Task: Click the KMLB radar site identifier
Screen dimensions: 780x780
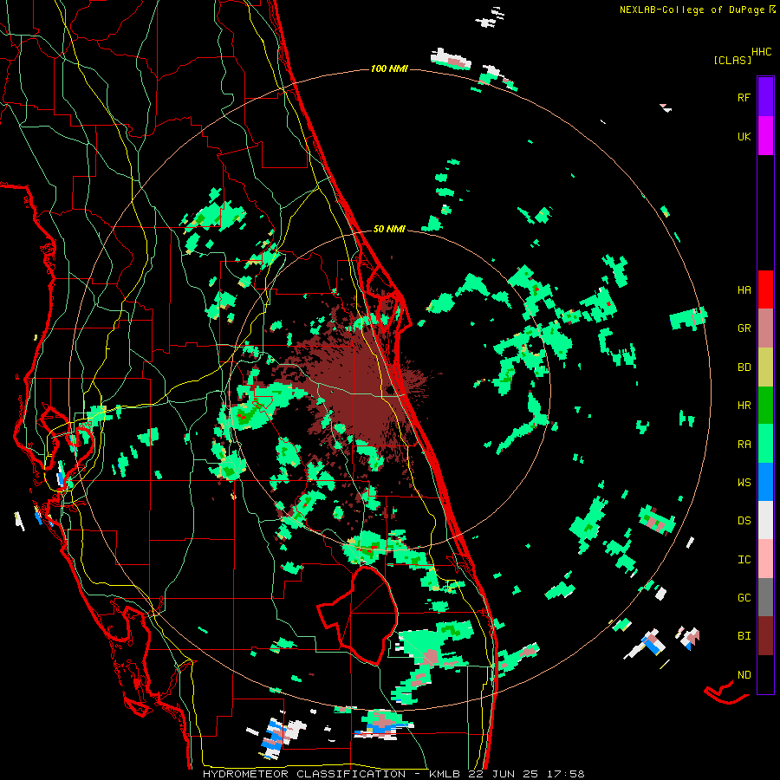Action: click(x=446, y=774)
